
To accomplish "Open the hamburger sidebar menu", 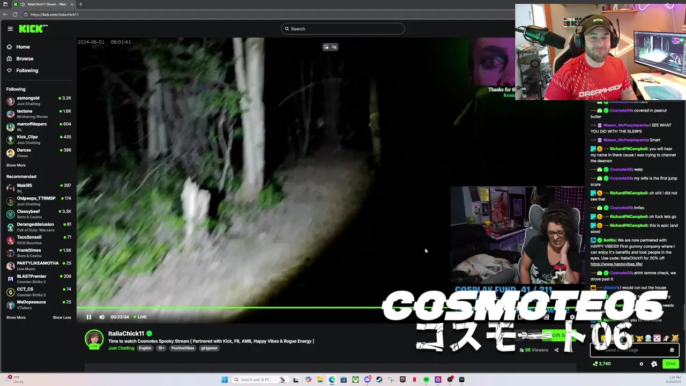I will coord(10,29).
